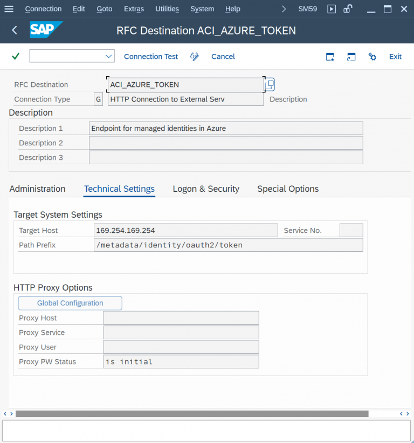Run the Connection Test

tap(151, 57)
